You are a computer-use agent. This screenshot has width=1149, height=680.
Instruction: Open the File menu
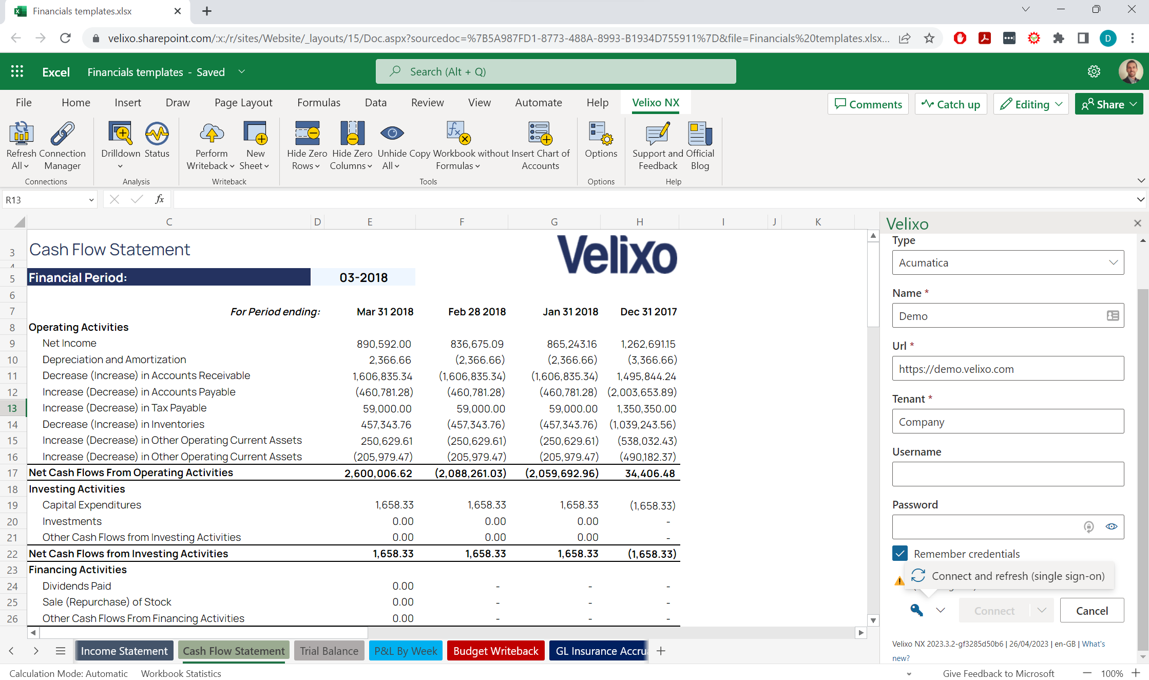pyautogui.click(x=24, y=103)
